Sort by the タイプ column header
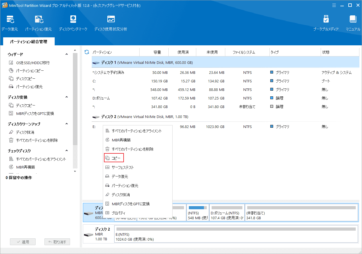 click(295, 52)
